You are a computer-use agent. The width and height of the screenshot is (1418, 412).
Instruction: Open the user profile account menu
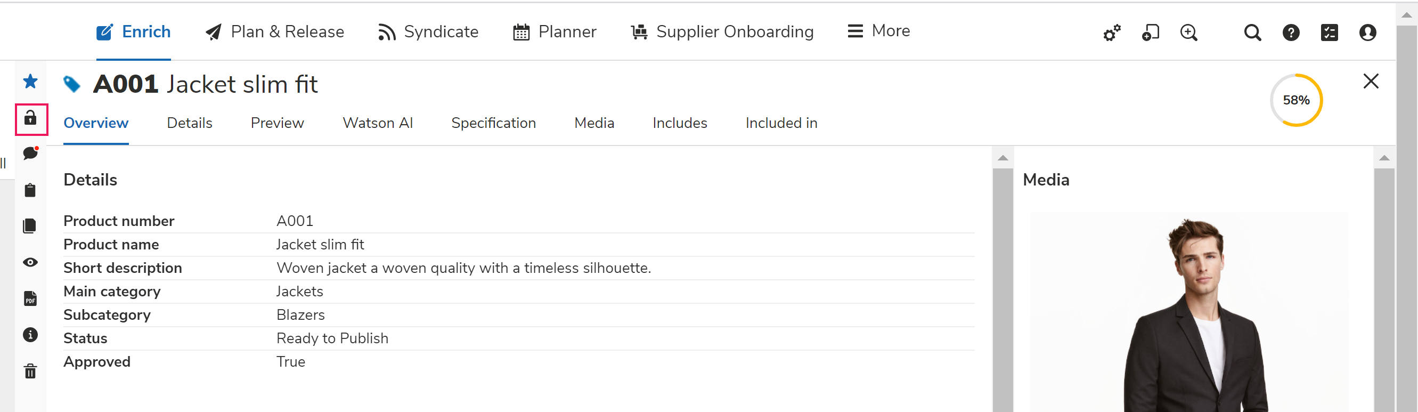pyautogui.click(x=1368, y=33)
